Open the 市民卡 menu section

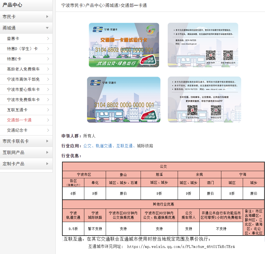tap(26, 17)
